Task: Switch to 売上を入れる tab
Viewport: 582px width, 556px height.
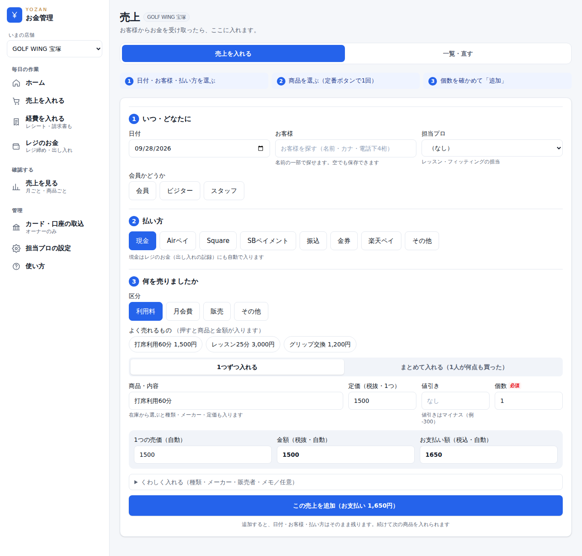Action: pyautogui.click(x=233, y=53)
